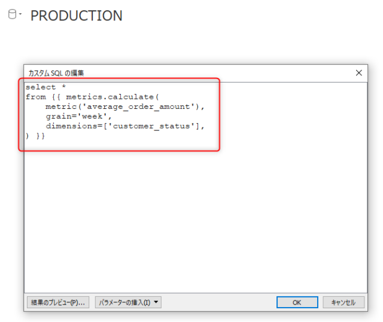Place cursor on the 'select *' line
Image resolution: width=383 pixels, height=322 pixels.
click(x=45, y=87)
